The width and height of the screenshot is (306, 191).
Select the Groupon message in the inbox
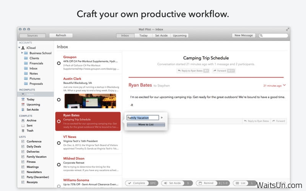coord(89,63)
